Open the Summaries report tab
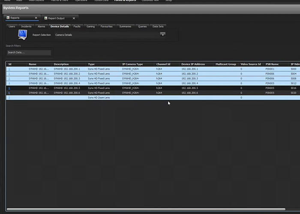The width and height of the screenshot is (300, 214). coord(125,27)
